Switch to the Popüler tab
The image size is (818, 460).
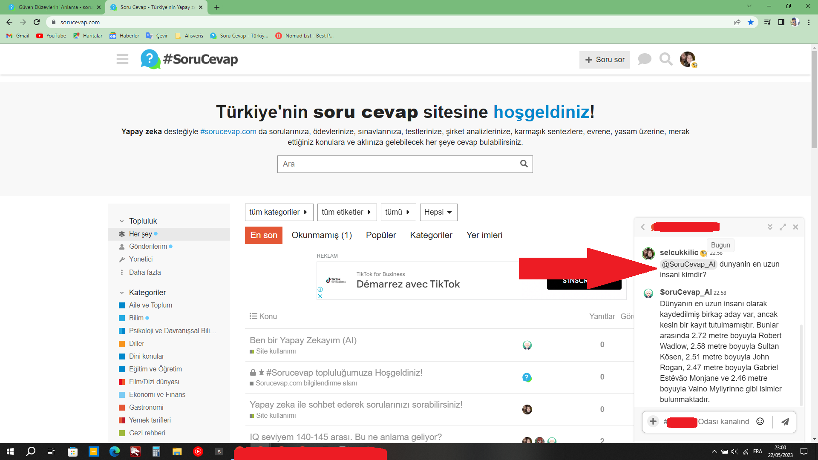[x=381, y=235]
